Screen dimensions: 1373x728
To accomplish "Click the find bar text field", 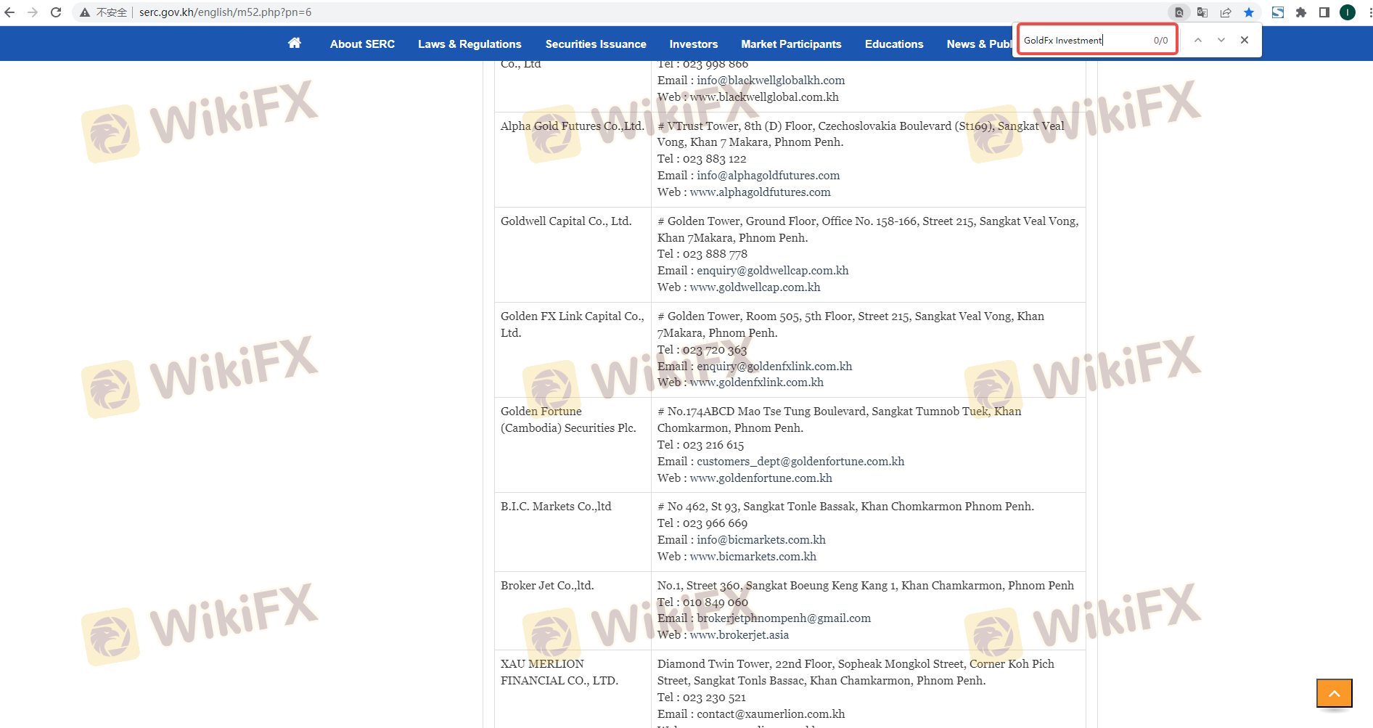I will [1085, 40].
